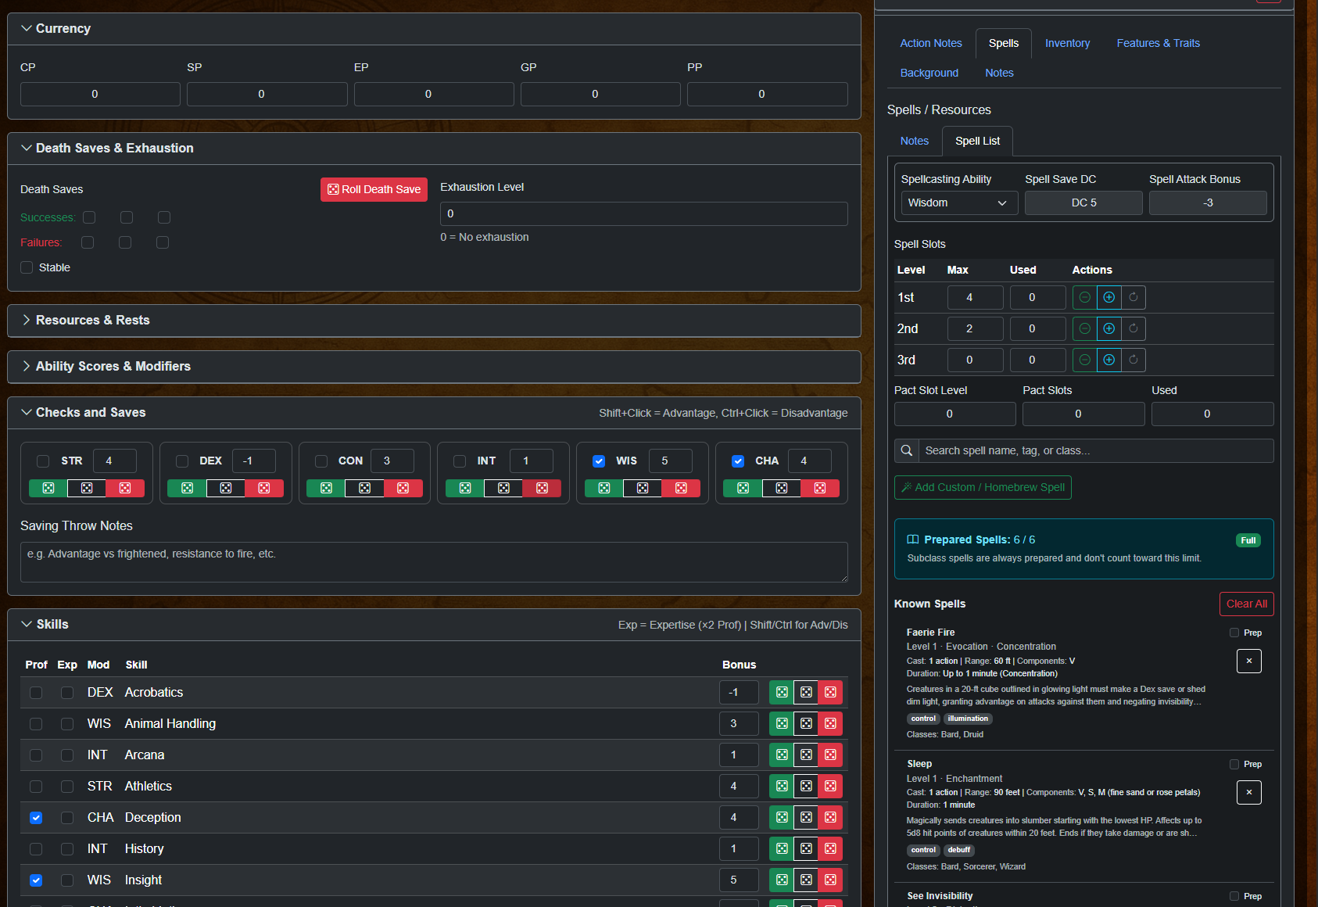Image resolution: width=1318 pixels, height=907 pixels.
Task: Expand the Resources & Rests section
Action: pyautogui.click(x=92, y=321)
